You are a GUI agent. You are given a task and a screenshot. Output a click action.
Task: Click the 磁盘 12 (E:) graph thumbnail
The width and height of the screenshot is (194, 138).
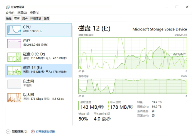pyautogui.click(x=15, y=71)
